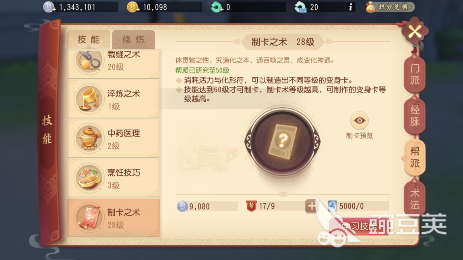Screen dimensions: 463x260
Task: Switch to the 技能 tab
Action: (89, 39)
